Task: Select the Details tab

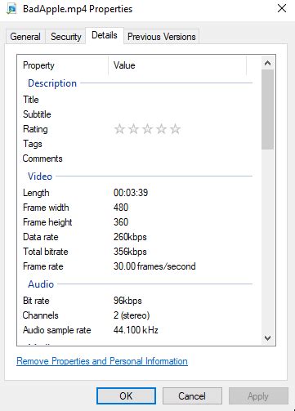Action: click(105, 35)
